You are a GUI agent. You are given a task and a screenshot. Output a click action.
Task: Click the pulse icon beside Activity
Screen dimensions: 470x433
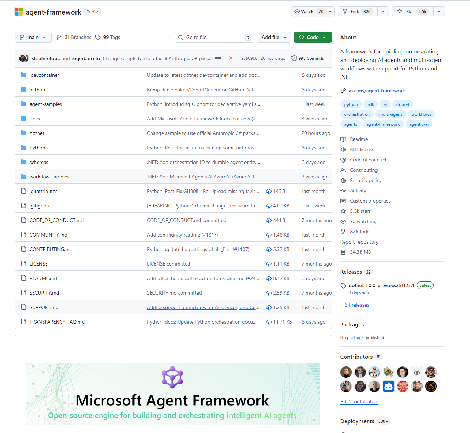coord(343,191)
